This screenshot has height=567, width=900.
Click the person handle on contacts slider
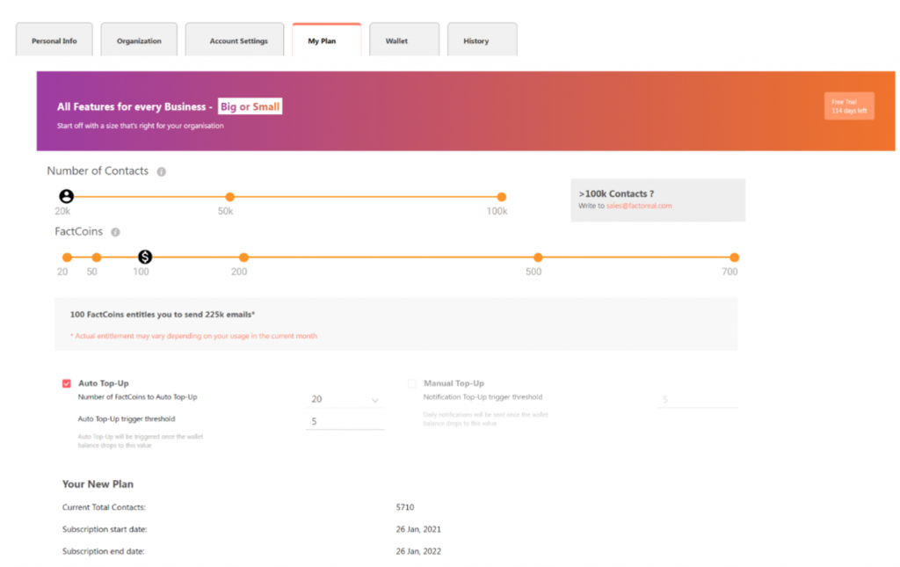pyautogui.click(x=67, y=197)
